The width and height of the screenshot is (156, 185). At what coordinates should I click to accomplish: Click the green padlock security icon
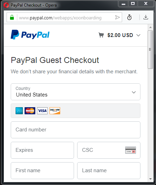click(x=12, y=17)
